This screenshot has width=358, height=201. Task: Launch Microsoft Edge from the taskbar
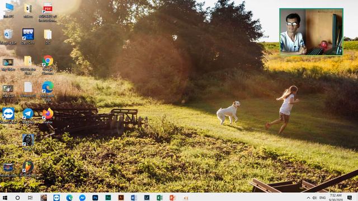[69, 198]
